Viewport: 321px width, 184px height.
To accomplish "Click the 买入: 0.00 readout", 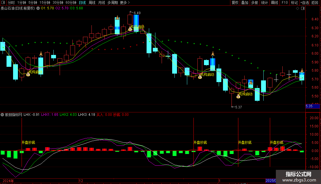I will click(104, 115).
